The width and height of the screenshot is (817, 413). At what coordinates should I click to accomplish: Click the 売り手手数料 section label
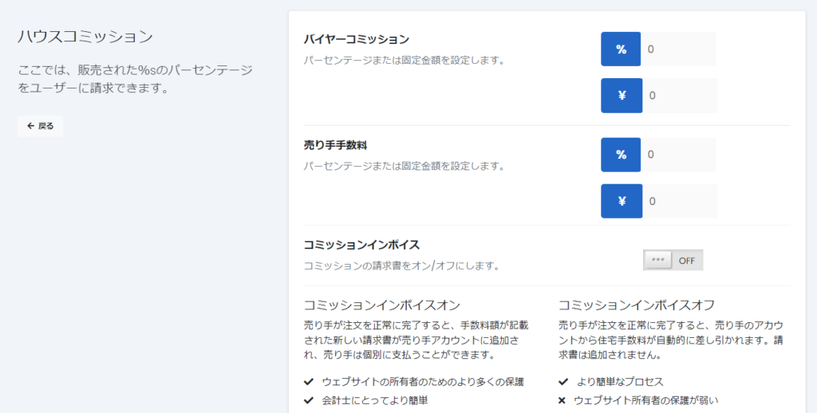(335, 145)
